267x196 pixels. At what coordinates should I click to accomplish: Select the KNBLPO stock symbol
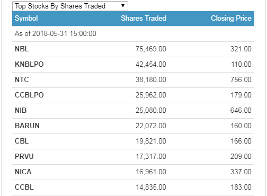coord(29,64)
